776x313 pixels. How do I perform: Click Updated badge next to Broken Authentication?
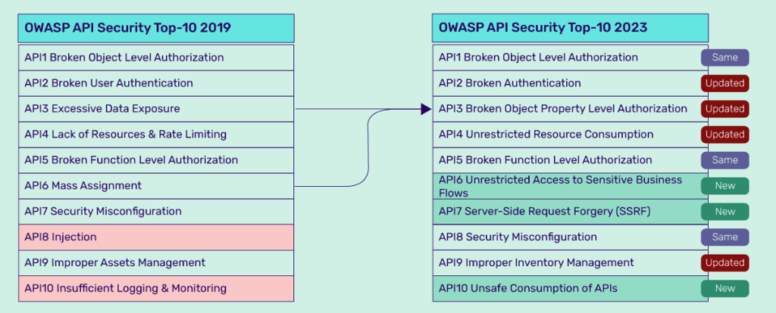point(724,83)
